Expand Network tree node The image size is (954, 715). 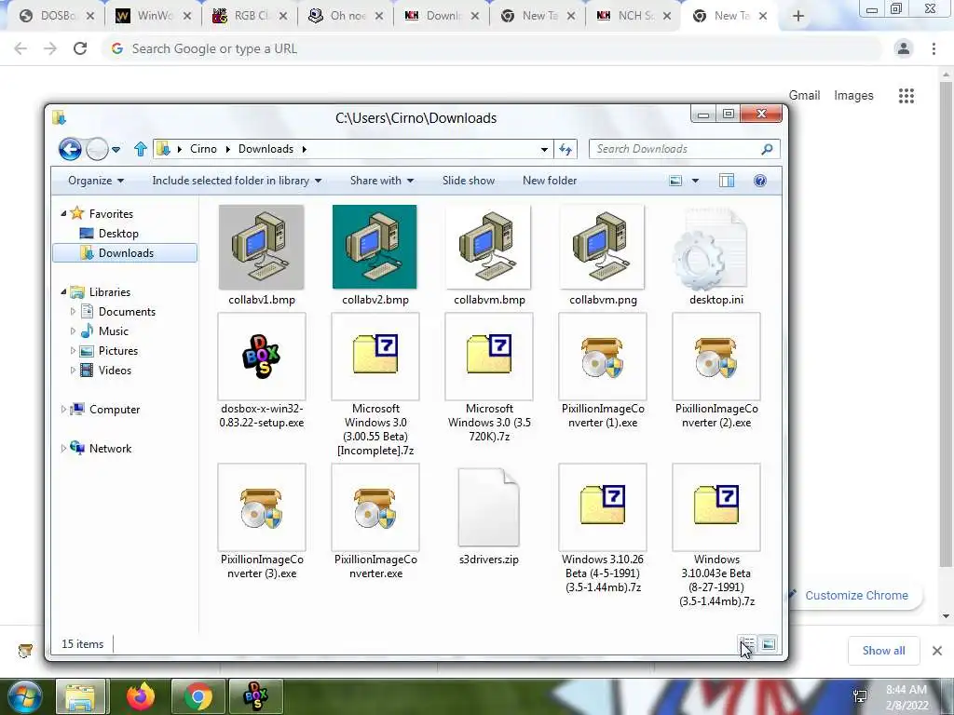pyautogui.click(x=63, y=448)
